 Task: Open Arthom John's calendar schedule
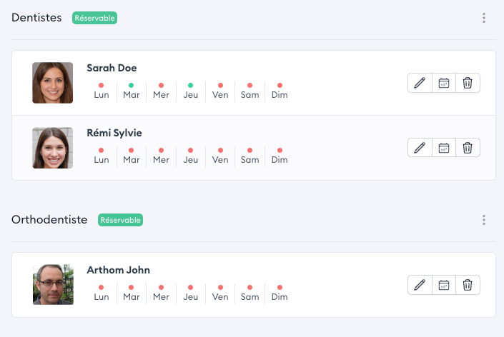point(444,285)
